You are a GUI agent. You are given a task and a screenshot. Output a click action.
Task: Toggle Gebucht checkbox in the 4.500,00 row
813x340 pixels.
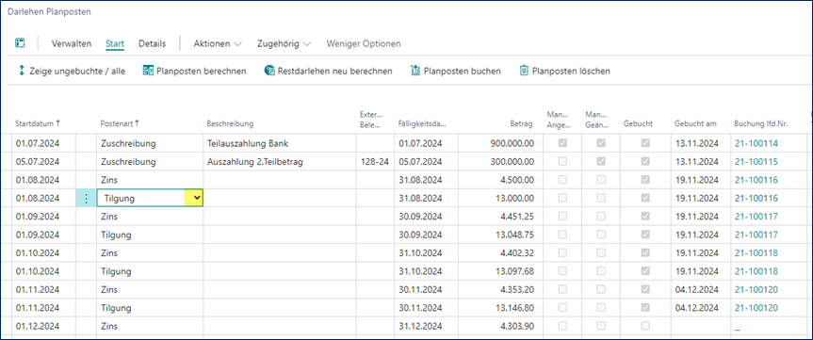click(x=645, y=180)
